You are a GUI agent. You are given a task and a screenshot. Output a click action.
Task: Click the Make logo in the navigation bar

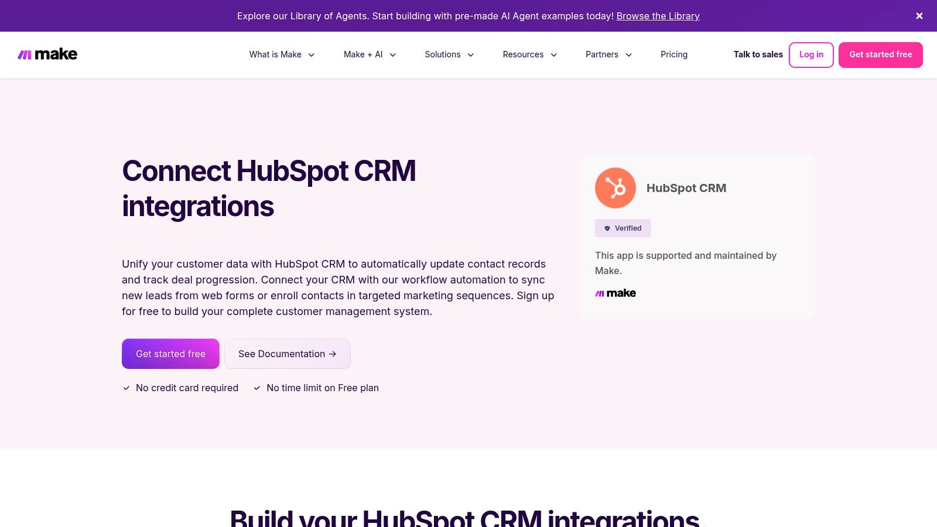point(47,54)
